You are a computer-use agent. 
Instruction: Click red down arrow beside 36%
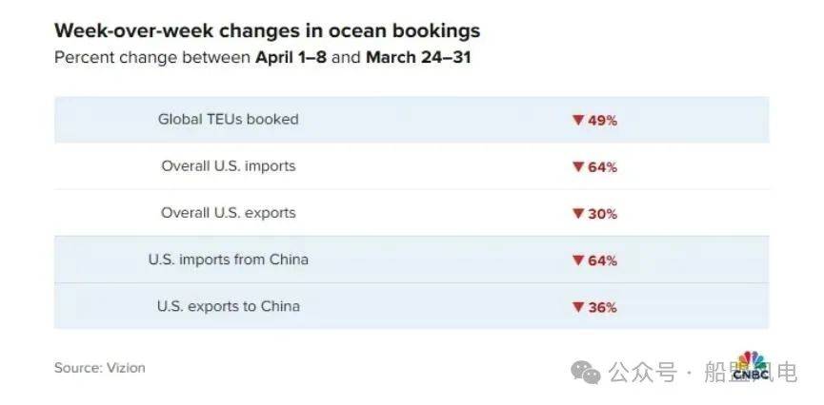coord(578,307)
